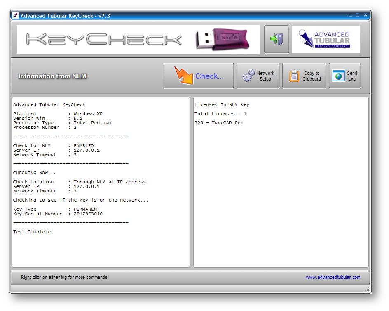
Task: Click Copy to Clipboard button
Action: pos(304,76)
